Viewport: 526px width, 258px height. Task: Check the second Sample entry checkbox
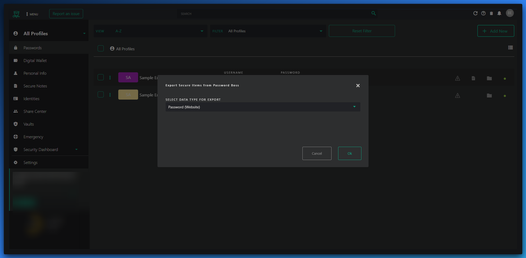point(101,95)
